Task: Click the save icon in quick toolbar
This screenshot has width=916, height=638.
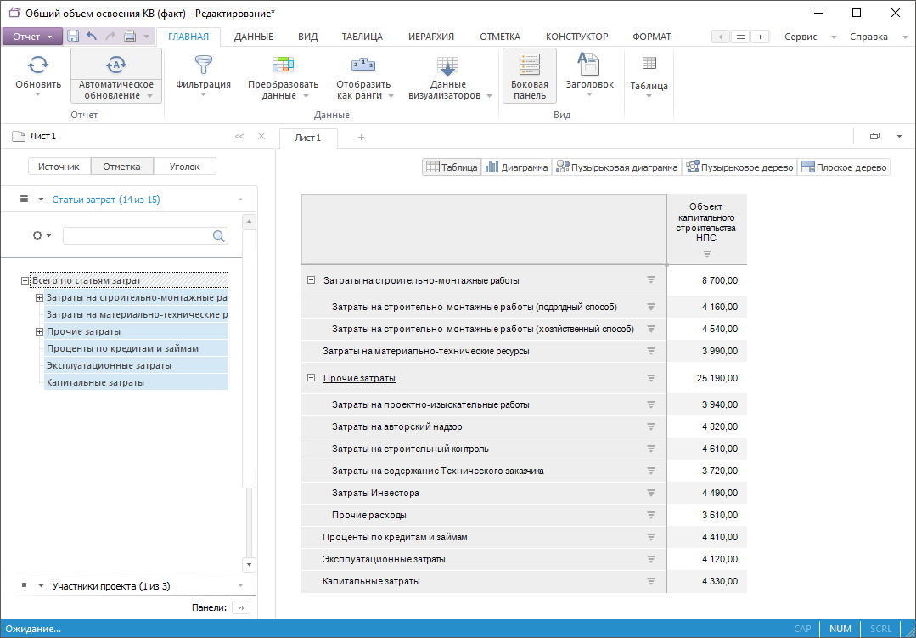Action: [73, 37]
